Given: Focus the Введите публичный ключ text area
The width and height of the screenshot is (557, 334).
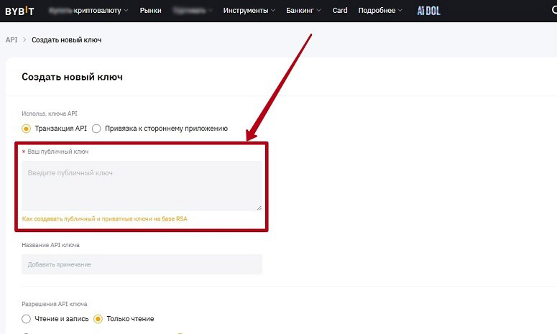Looking at the screenshot, I should (142, 185).
